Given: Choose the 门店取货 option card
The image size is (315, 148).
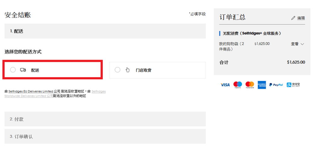Looking at the screenshot, I should click(x=157, y=70).
